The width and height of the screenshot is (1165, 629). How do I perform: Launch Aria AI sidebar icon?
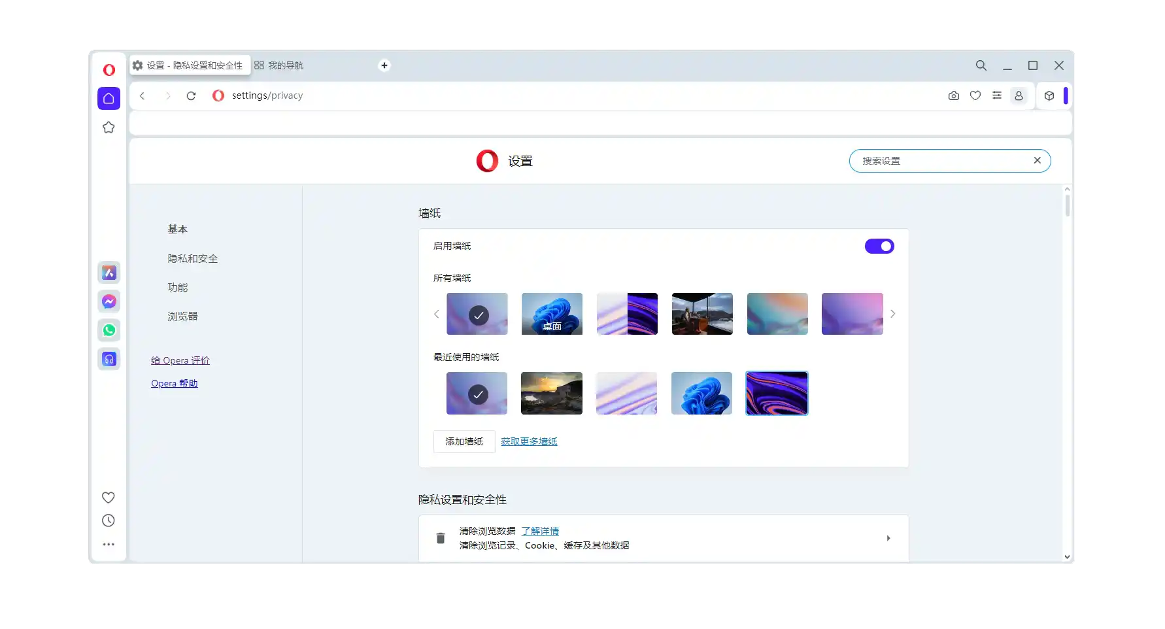(109, 273)
